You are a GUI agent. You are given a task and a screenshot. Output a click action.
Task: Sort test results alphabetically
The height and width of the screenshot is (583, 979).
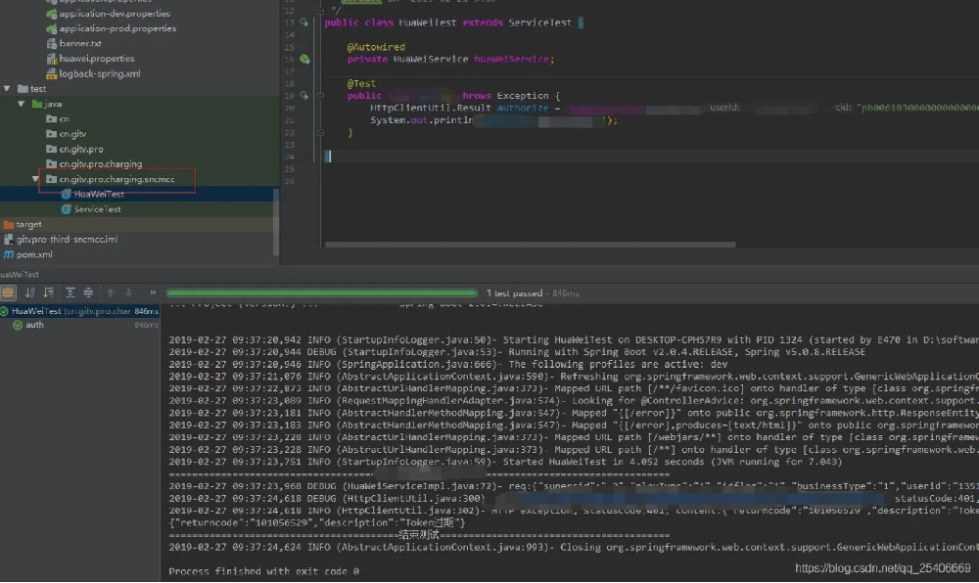pyautogui.click(x=29, y=292)
